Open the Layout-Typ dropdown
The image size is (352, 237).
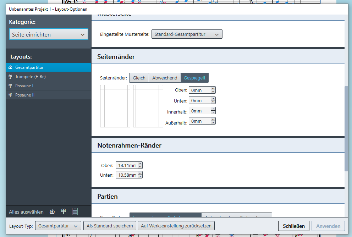tap(58, 226)
